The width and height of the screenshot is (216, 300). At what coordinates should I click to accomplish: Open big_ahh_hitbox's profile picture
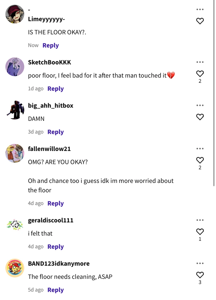(x=15, y=110)
